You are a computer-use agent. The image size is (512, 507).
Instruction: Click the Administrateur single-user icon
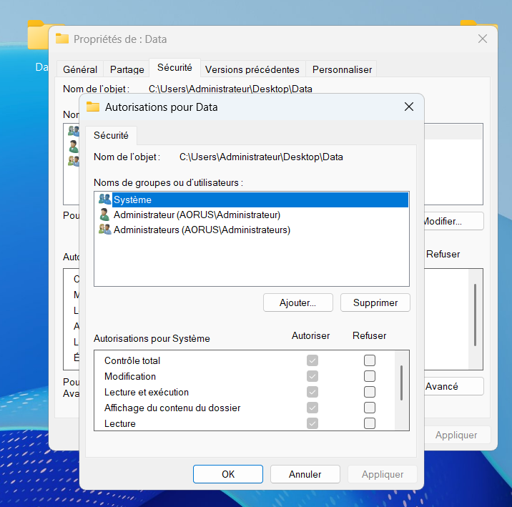point(105,215)
